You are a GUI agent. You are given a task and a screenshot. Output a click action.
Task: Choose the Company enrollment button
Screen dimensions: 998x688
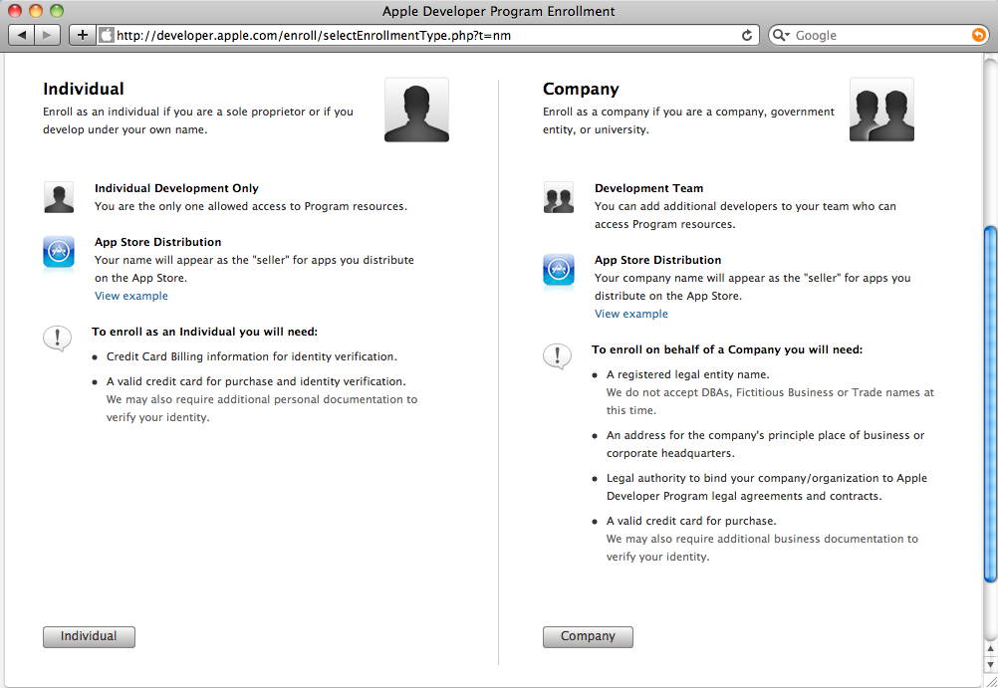588,636
